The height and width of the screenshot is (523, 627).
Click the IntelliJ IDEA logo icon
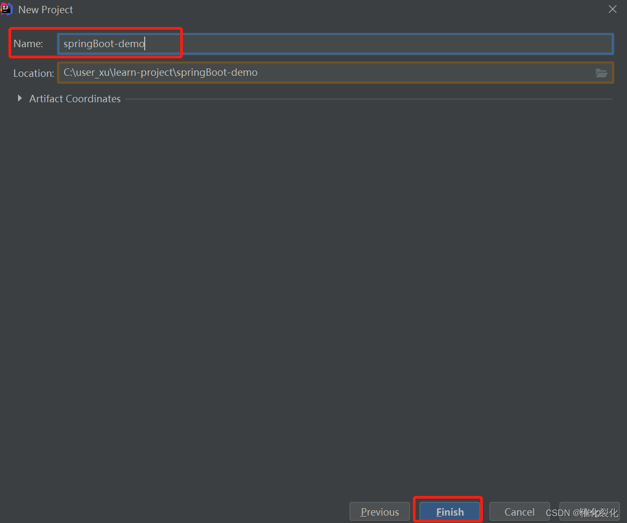(x=6, y=9)
